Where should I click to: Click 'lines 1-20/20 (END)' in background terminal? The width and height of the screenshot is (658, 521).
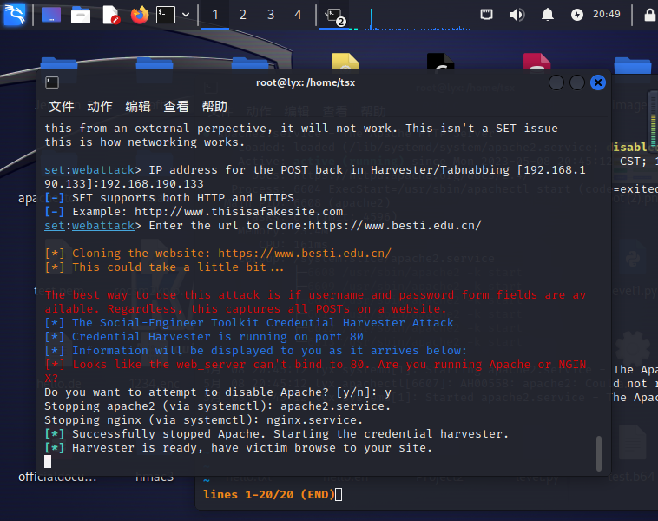coord(269,495)
